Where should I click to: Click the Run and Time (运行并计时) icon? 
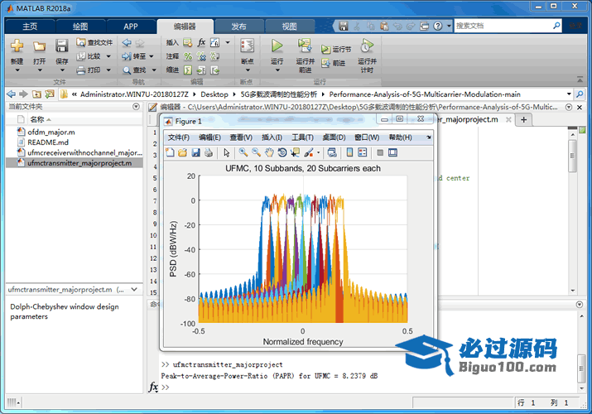[x=367, y=46]
